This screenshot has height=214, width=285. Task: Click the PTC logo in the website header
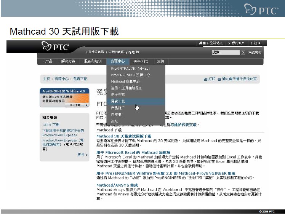click(x=55, y=46)
